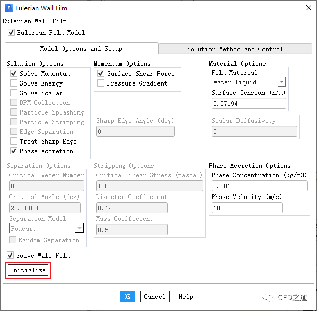
Task: Enable Treat Sharp Edge checkbox
Action: (14, 142)
